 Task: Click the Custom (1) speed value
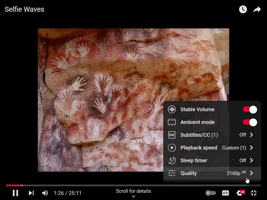click(x=234, y=148)
